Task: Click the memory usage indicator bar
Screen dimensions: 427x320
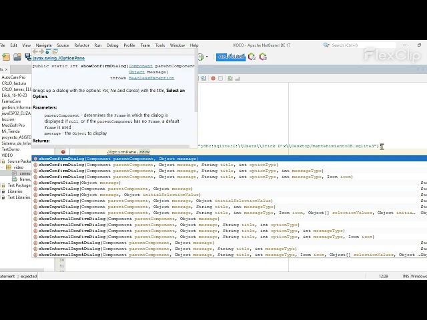Action: click(x=231, y=57)
